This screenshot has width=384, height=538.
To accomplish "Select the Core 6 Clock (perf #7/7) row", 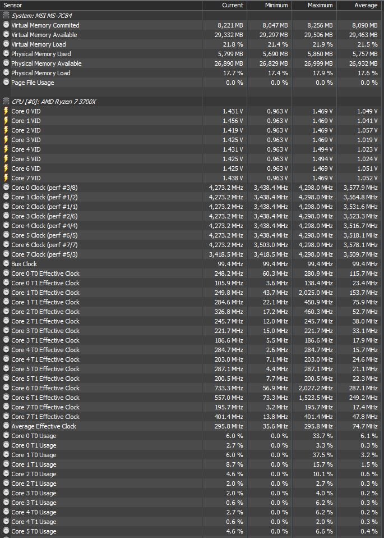I will 192,245.
